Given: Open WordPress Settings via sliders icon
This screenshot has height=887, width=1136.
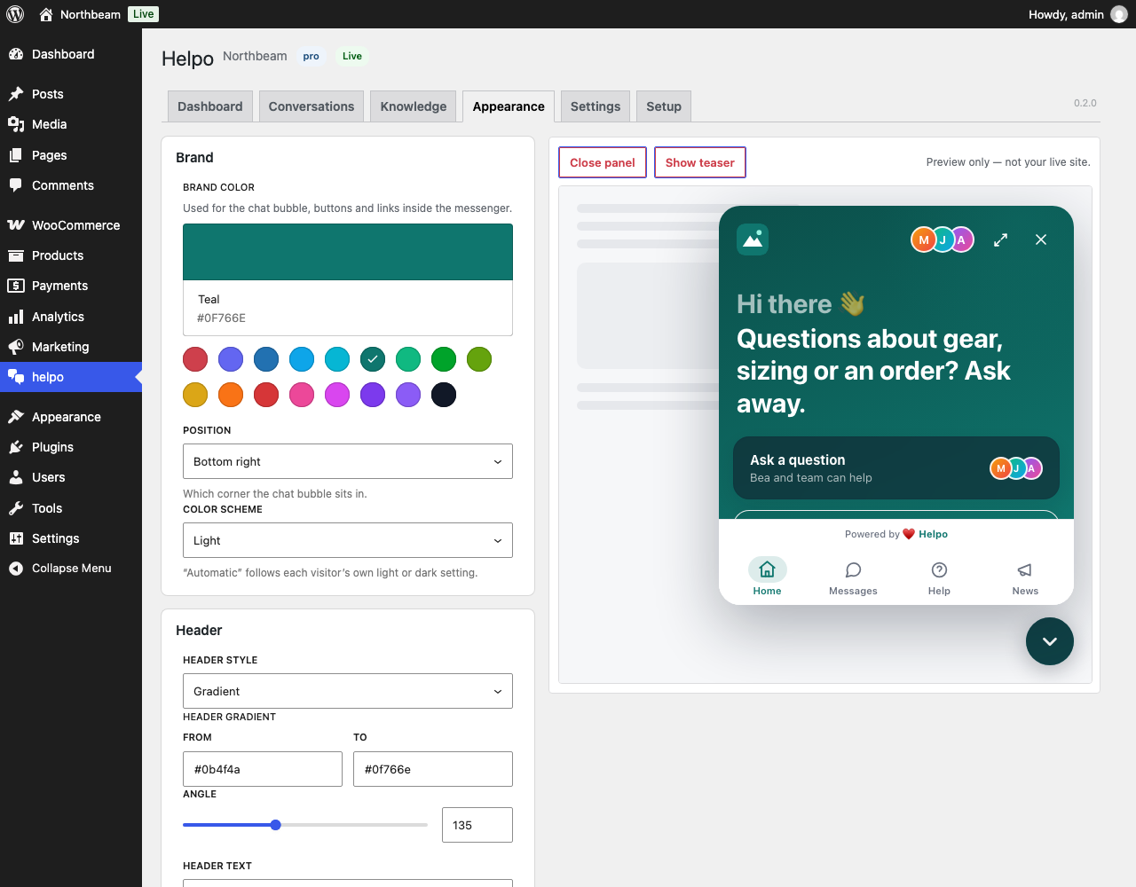Looking at the screenshot, I should (16, 538).
